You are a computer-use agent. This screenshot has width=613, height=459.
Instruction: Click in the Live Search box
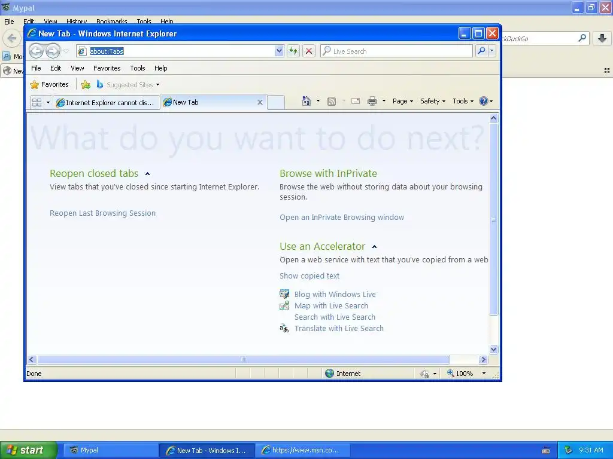(x=396, y=51)
